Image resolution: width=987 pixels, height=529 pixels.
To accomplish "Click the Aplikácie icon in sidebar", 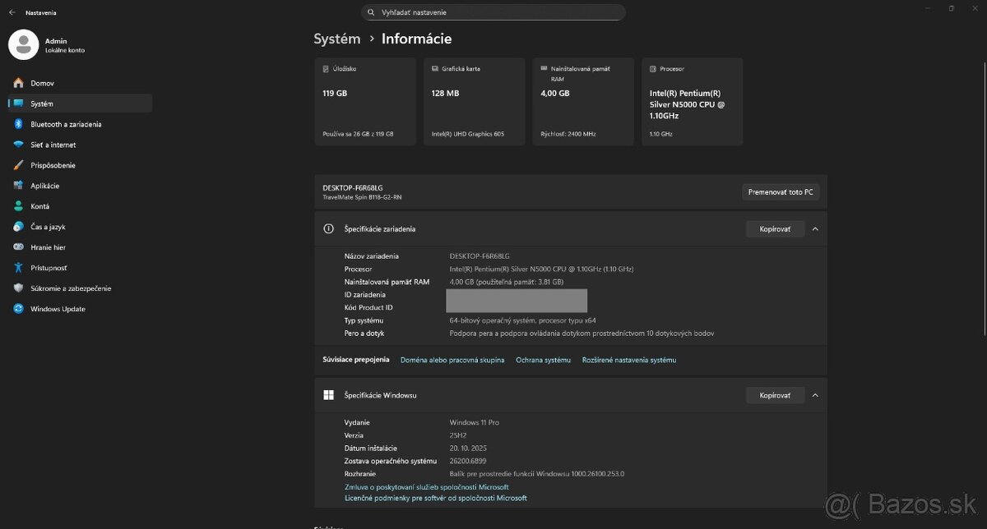I will 18,186.
